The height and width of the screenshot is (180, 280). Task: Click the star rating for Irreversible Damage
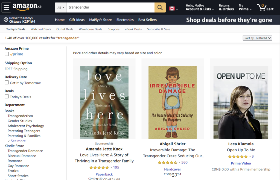click(168, 163)
